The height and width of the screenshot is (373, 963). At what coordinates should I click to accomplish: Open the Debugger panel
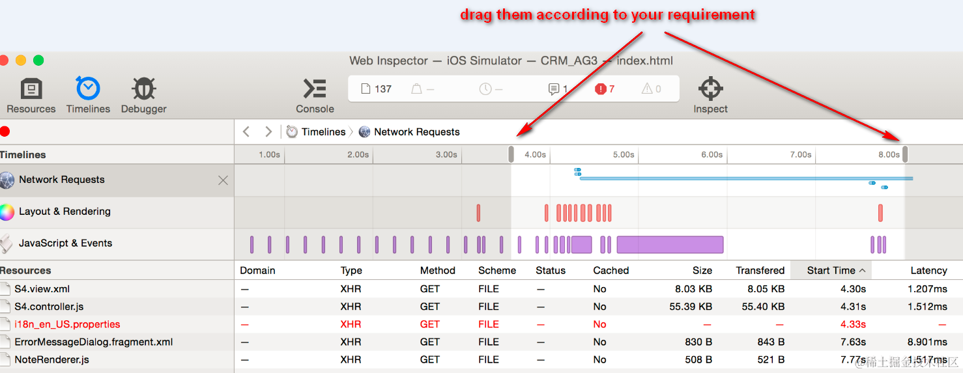click(x=143, y=96)
